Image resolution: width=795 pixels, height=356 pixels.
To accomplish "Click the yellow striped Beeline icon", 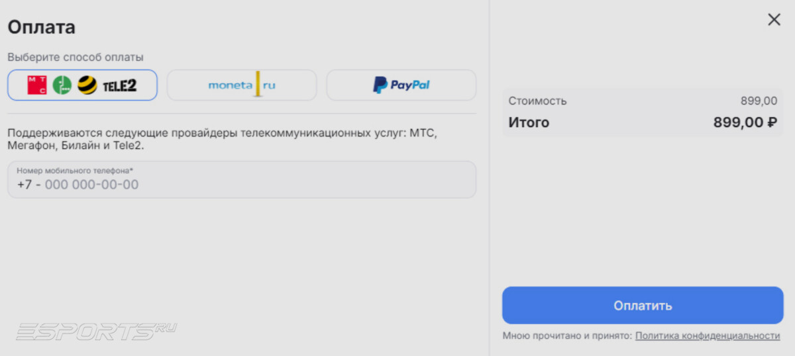I will (87, 85).
